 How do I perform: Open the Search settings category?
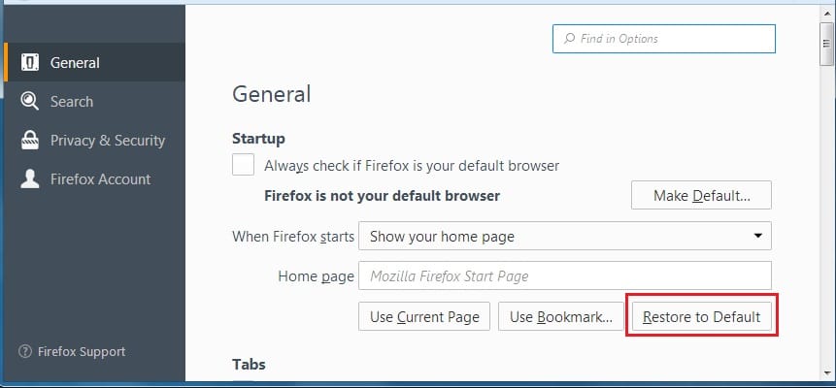point(72,101)
